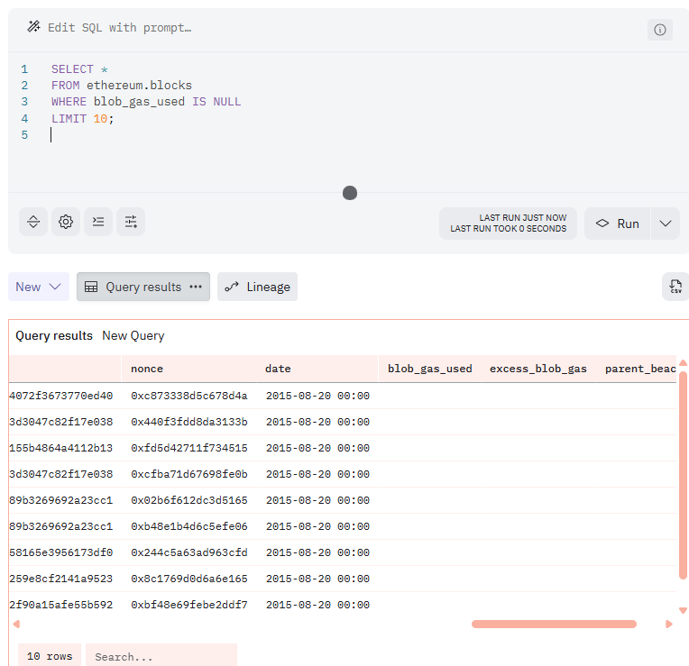This screenshot has width=689, height=666.
Task: Sort by the excess_blob_gas column header
Action: tap(538, 369)
